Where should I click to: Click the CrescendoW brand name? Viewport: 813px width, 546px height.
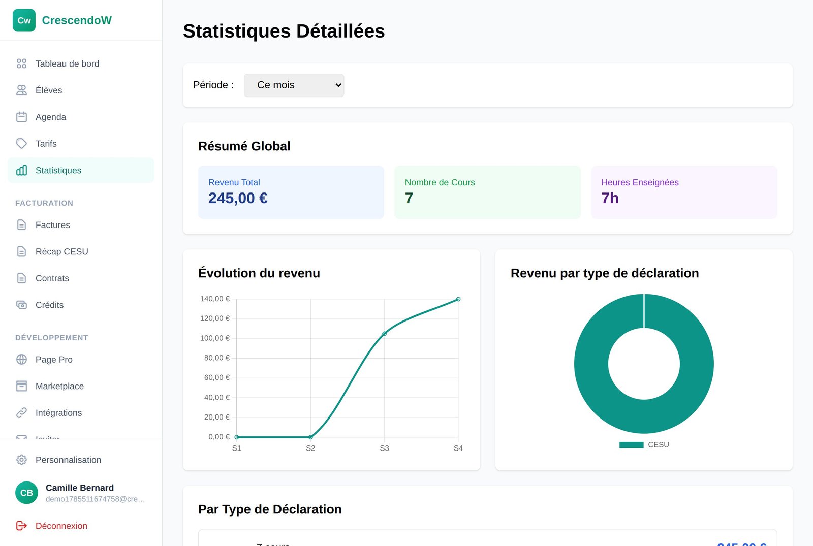pos(77,20)
